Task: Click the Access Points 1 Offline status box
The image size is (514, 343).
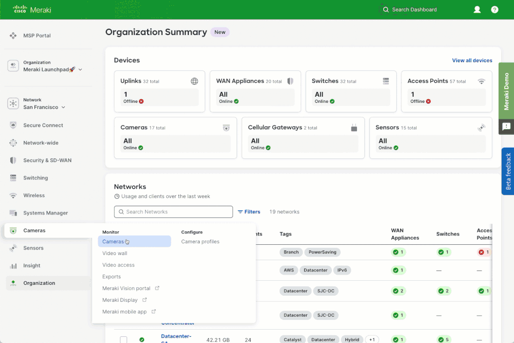Action: [x=447, y=97]
